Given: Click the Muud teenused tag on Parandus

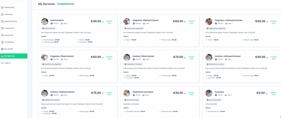Looking at the screenshot, I should coord(213,100).
